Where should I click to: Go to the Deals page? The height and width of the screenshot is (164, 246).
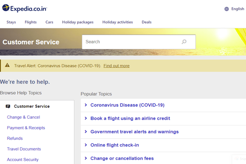[147, 22]
